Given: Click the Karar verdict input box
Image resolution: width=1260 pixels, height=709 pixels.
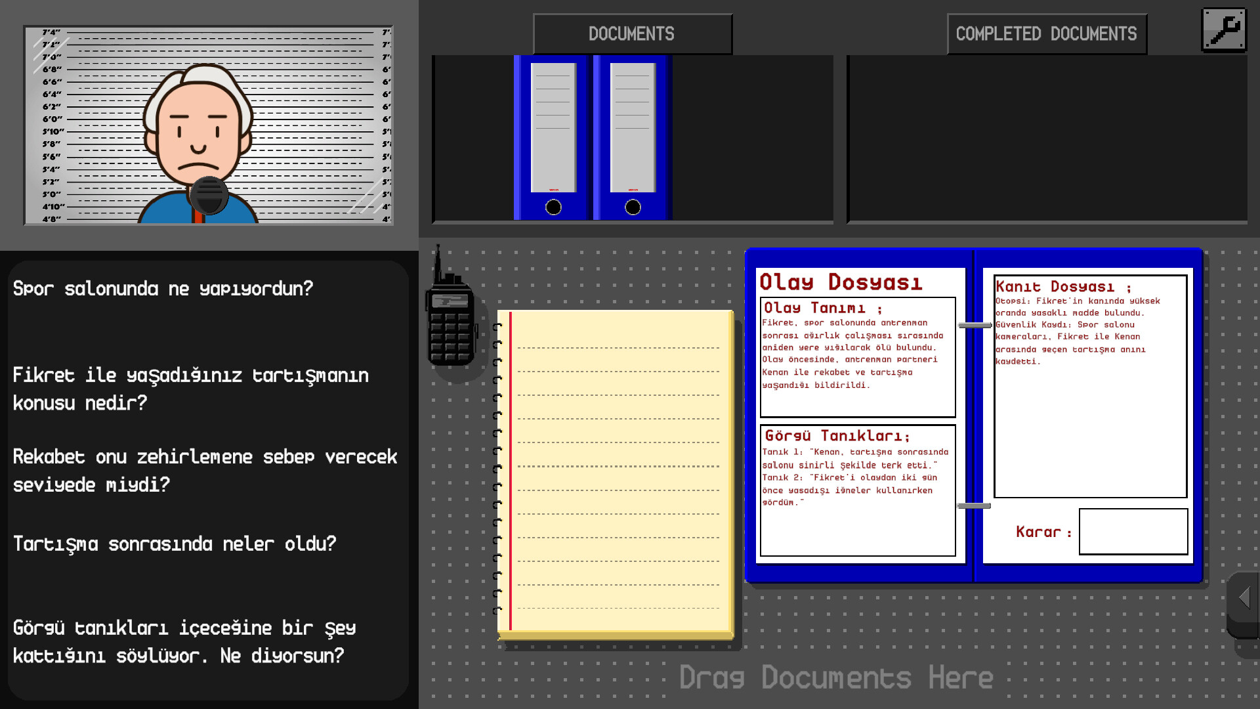Looking at the screenshot, I should click(x=1133, y=532).
